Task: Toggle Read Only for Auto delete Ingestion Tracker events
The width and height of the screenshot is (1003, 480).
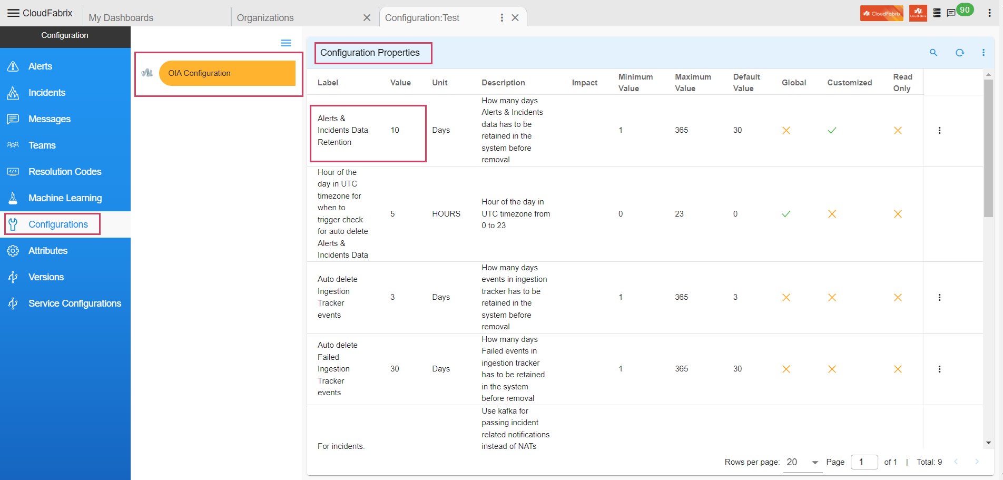Action: pyautogui.click(x=898, y=297)
